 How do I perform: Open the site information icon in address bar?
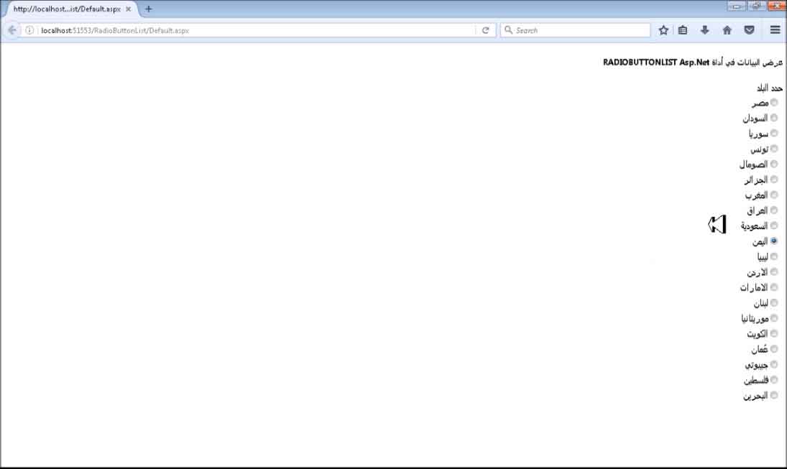(x=30, y=30)
